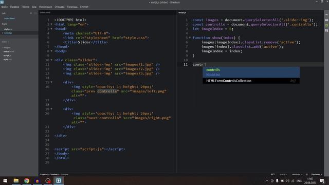Click the fourth icon in right toolbar
Screen dimensions: 329x185
point(326,30)
